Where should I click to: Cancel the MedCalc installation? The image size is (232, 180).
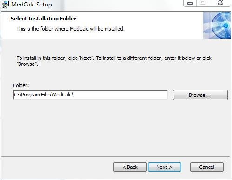coord(207,167)
